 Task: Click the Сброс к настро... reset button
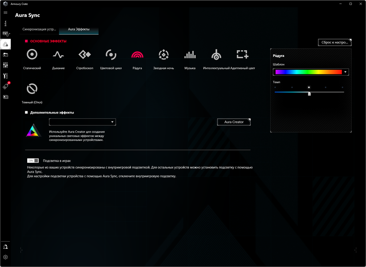335,42
